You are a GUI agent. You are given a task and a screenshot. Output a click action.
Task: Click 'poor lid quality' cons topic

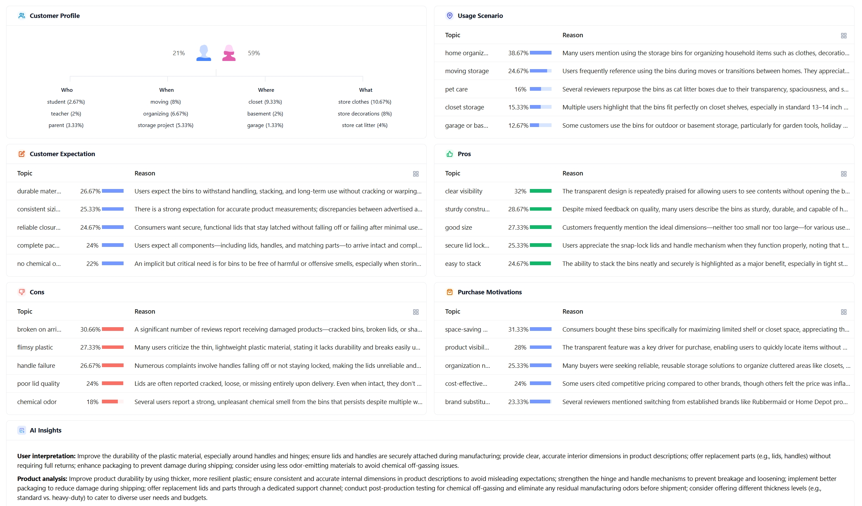click(38, 383)
